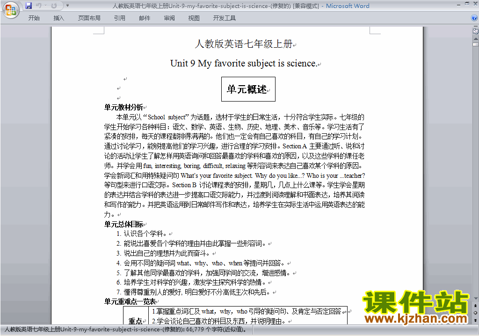Save the document with the floppy icon
Screen dimensions: 479x336
point(29,6)
